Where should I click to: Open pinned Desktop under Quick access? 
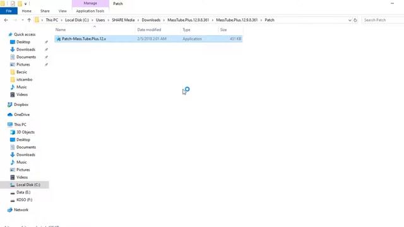tap(23, 42)
